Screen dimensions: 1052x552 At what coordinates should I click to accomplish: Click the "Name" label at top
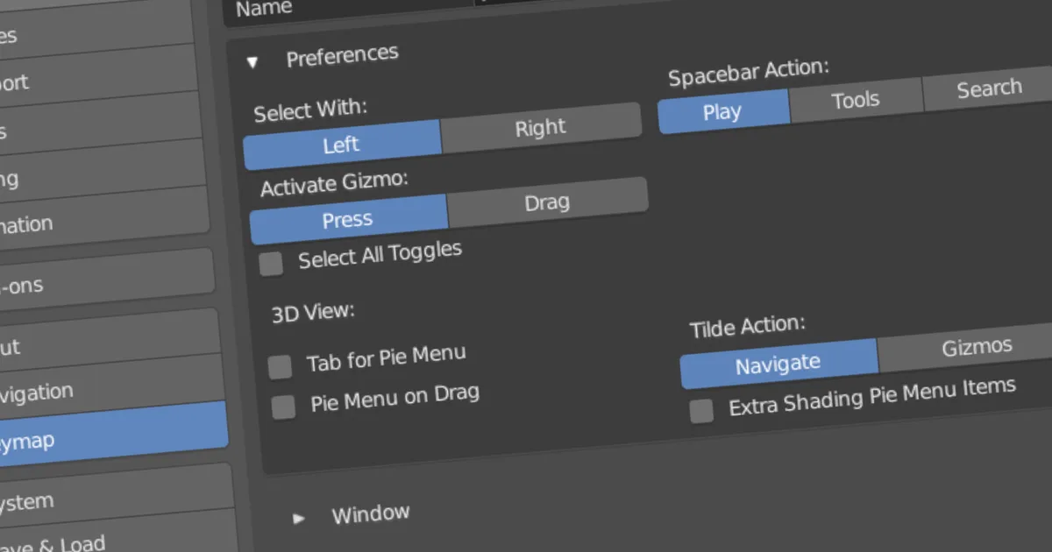click(x=265, y=10)
